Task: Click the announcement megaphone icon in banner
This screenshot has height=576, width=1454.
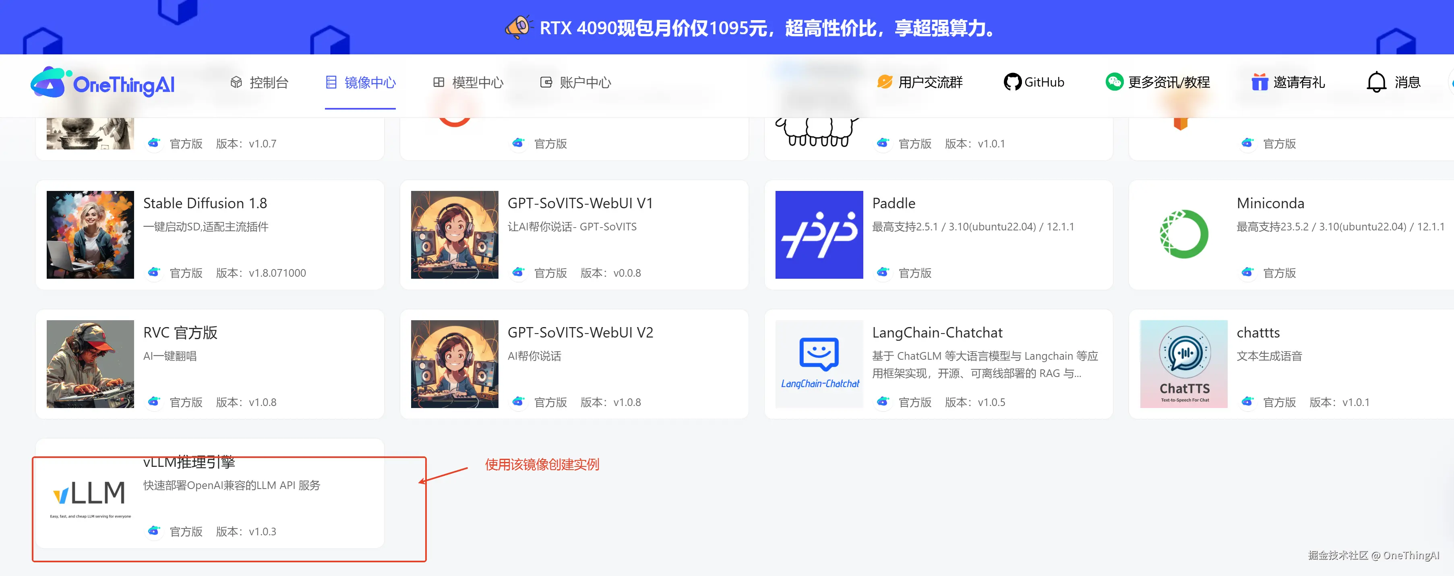Action: [518, 27]
